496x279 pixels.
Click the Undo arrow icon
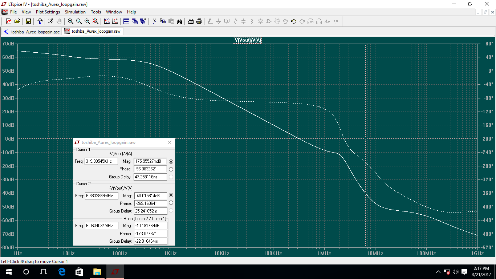294,21
